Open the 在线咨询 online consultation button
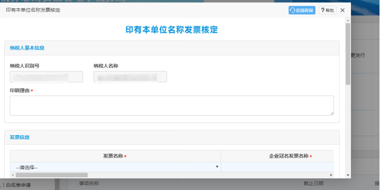380x190 pixels. (x=302, y=10)
